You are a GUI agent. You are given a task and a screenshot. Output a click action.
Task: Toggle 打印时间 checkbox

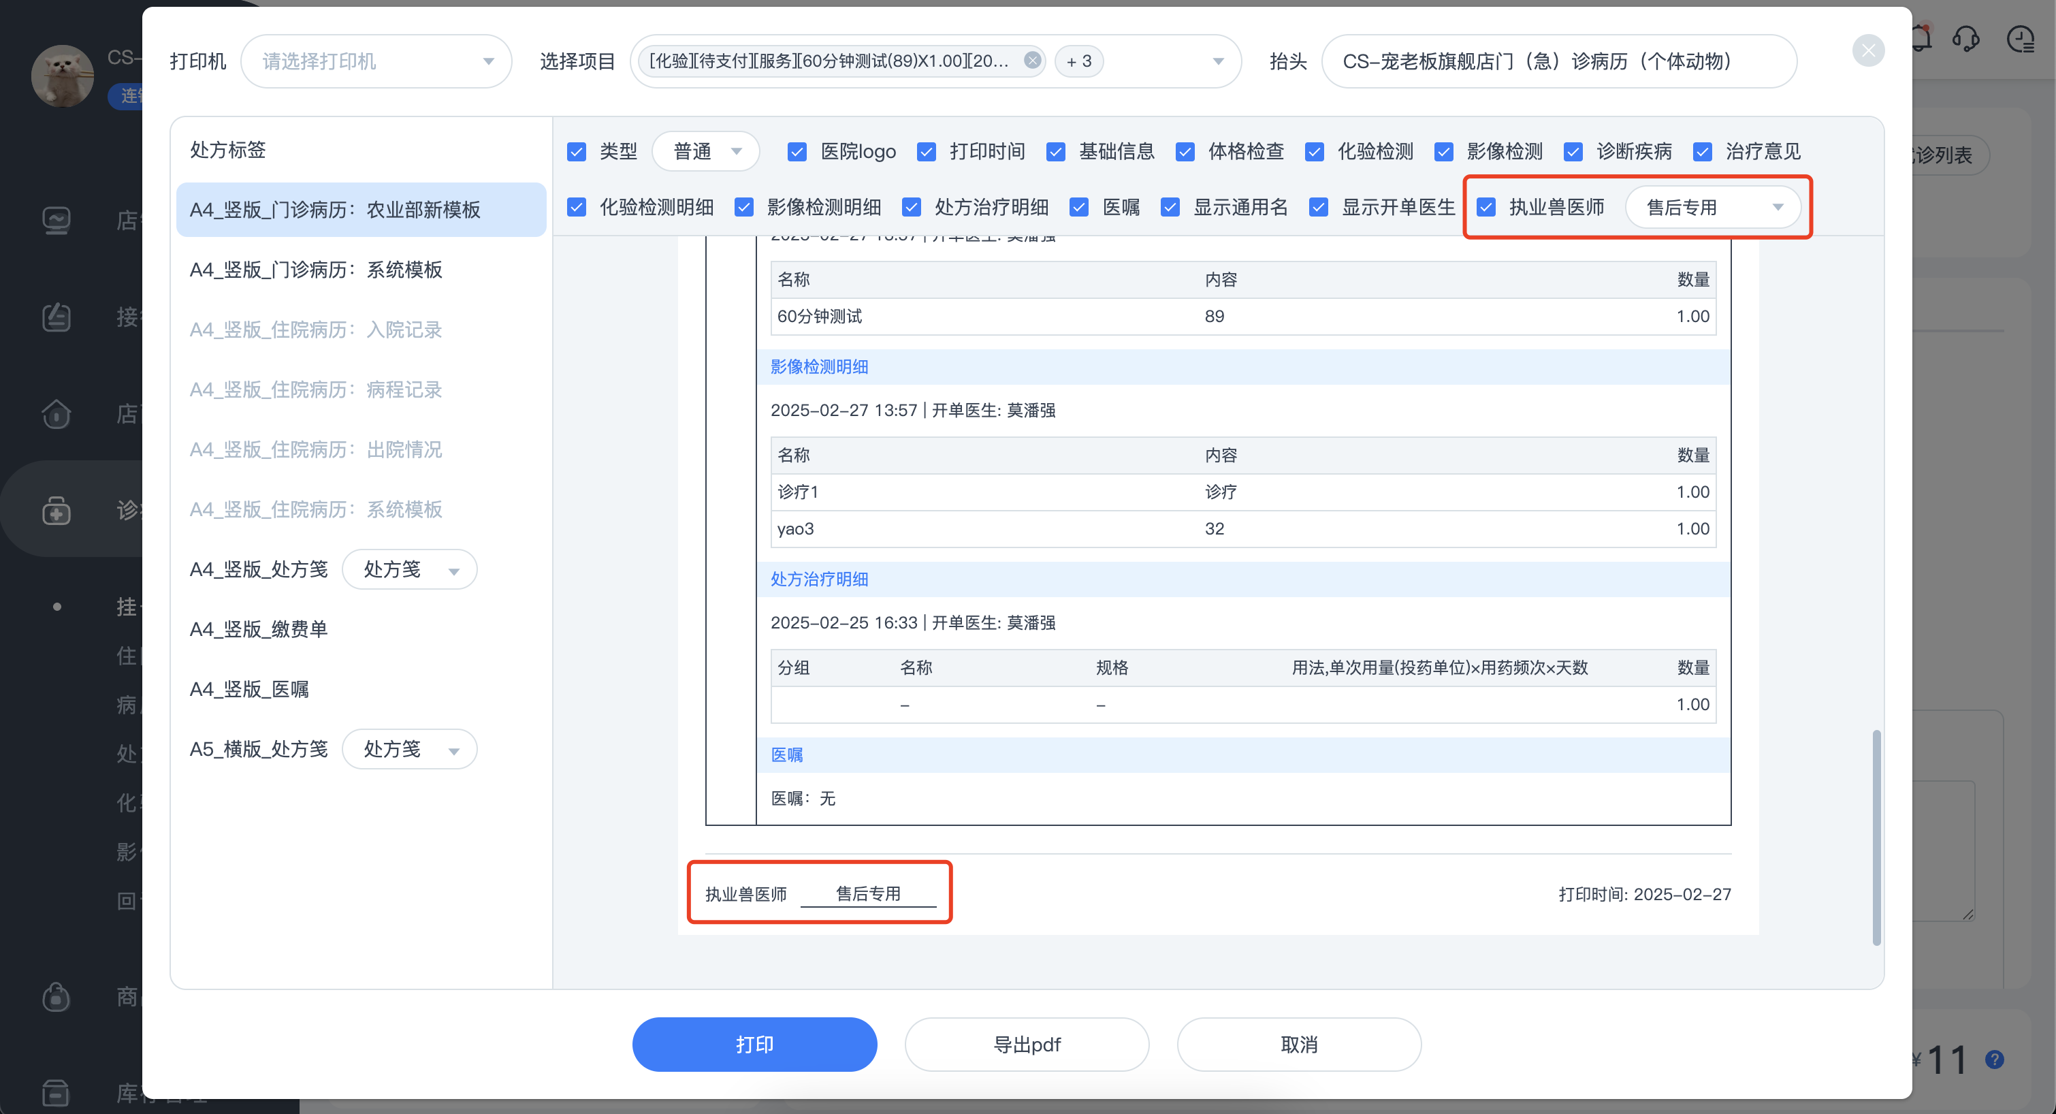point(926,152)
